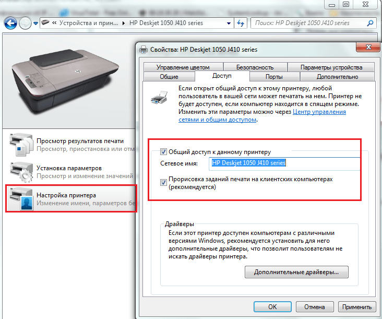The height and width of the screenshot is (319, 382).
Task: Toggle Прорисовка заданий печати checkbox
Action: [163, 182]
